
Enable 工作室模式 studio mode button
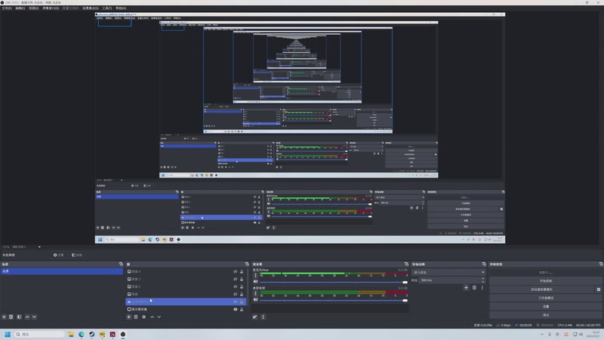point(546,298)
